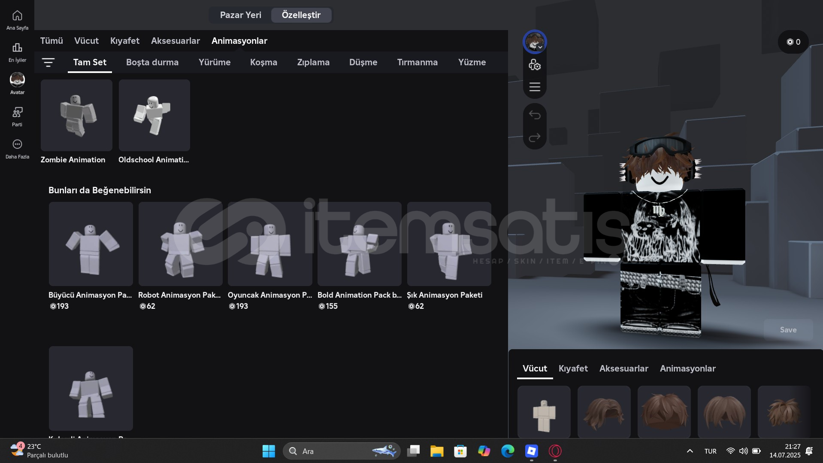Open the animation pack thumbnail in second row

91,388
